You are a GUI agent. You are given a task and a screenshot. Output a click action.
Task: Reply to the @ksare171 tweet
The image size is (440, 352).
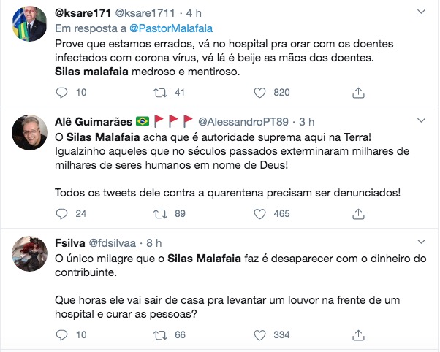62,92
